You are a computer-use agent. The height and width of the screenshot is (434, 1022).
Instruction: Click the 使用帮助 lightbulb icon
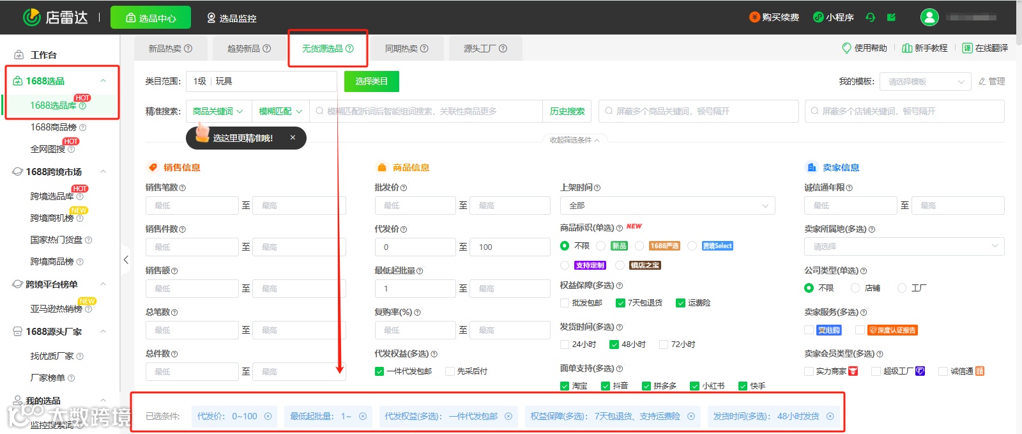click(x=847, y=48)
